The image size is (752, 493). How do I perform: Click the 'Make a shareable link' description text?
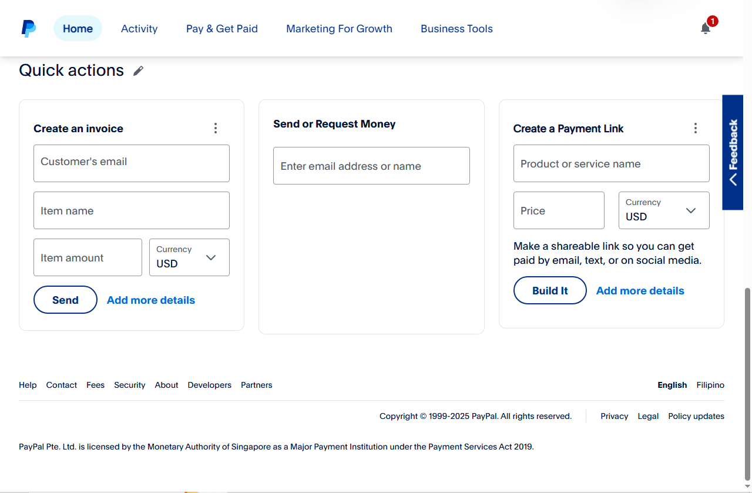pos(607,253)
